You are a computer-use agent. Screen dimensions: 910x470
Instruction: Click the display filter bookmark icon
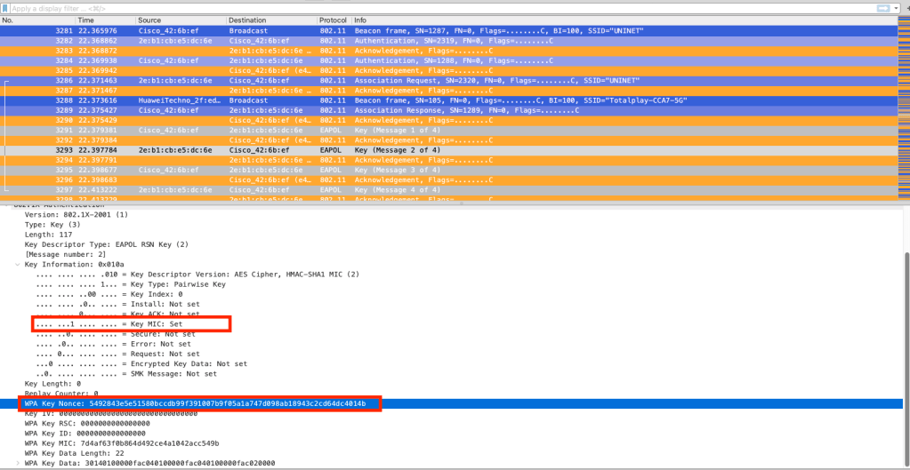pyautogui.click(x=5, y=7)
